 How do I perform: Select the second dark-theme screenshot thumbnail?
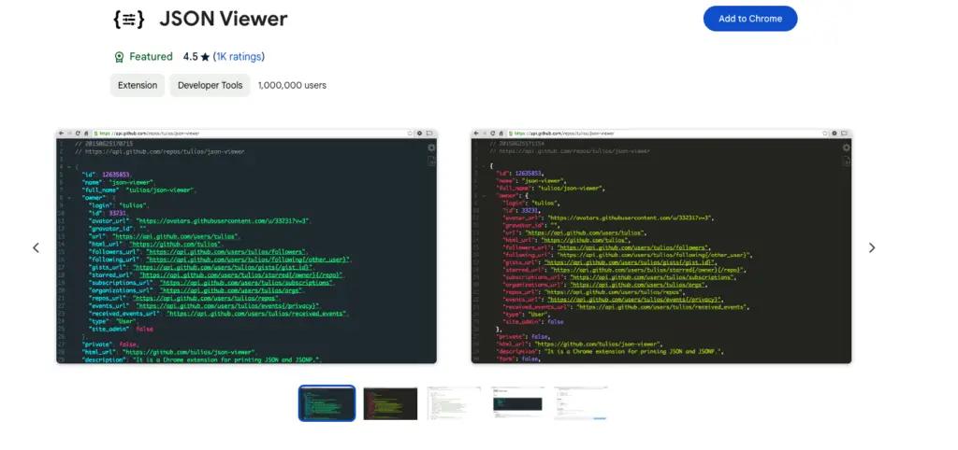(x=390, y=403)
